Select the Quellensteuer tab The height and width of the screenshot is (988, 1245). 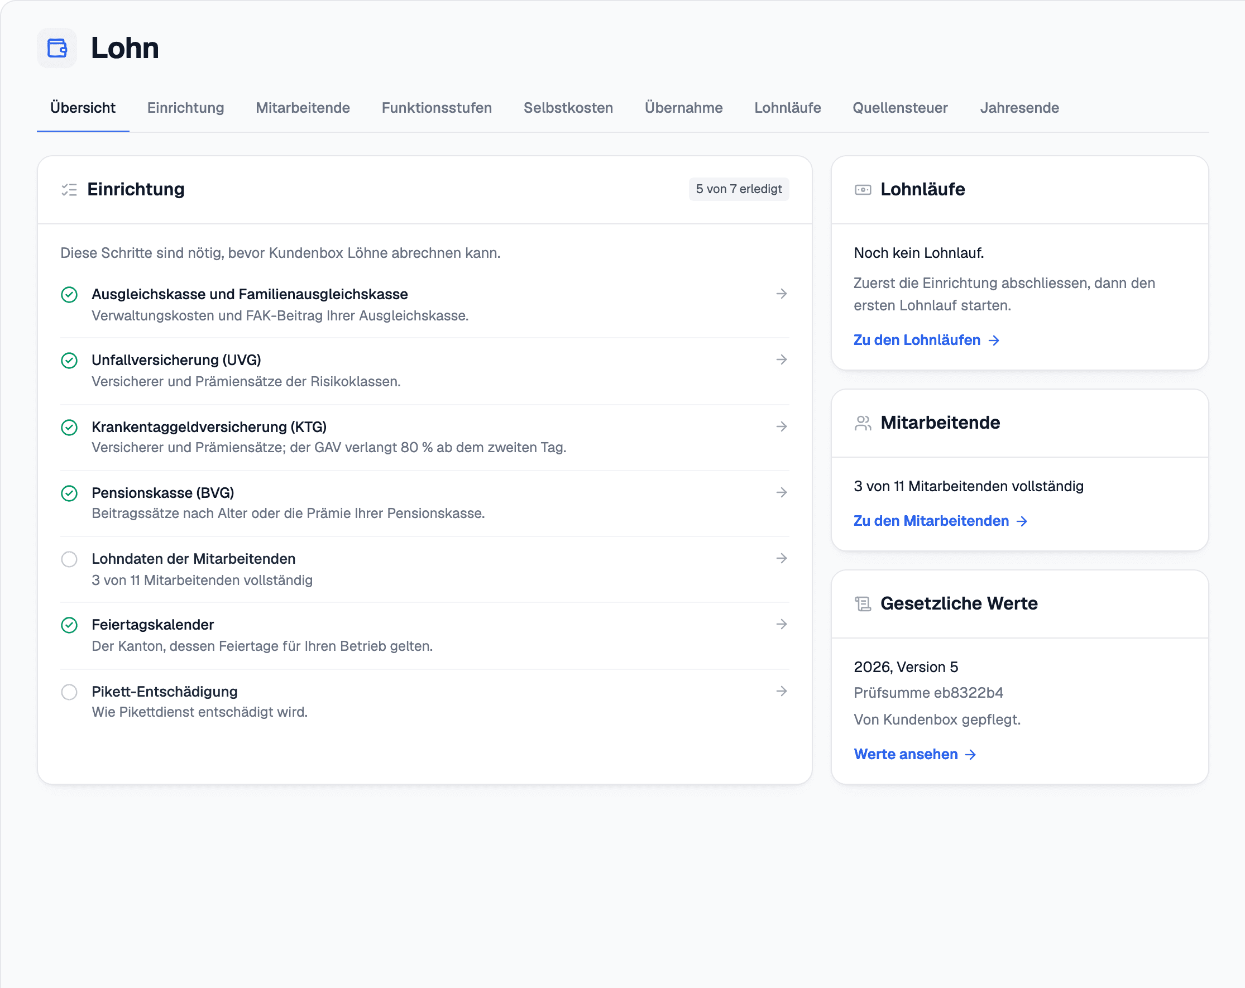coord(901,108)
